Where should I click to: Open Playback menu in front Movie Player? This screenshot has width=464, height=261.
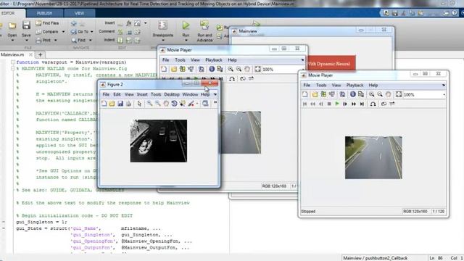355,86
